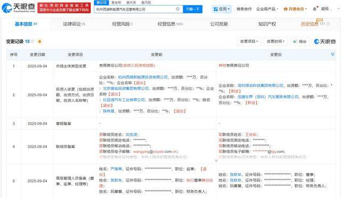Click into the company search input field
The width and height of the screenshot is (341, 198).
tap(135, 9)
